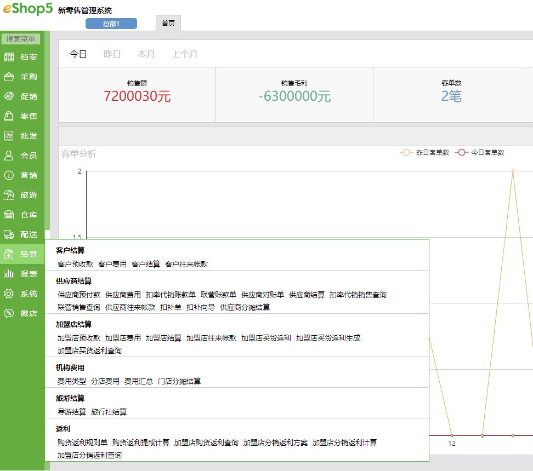Open 供应商对账单 in the menu

(x=263, y=295)
